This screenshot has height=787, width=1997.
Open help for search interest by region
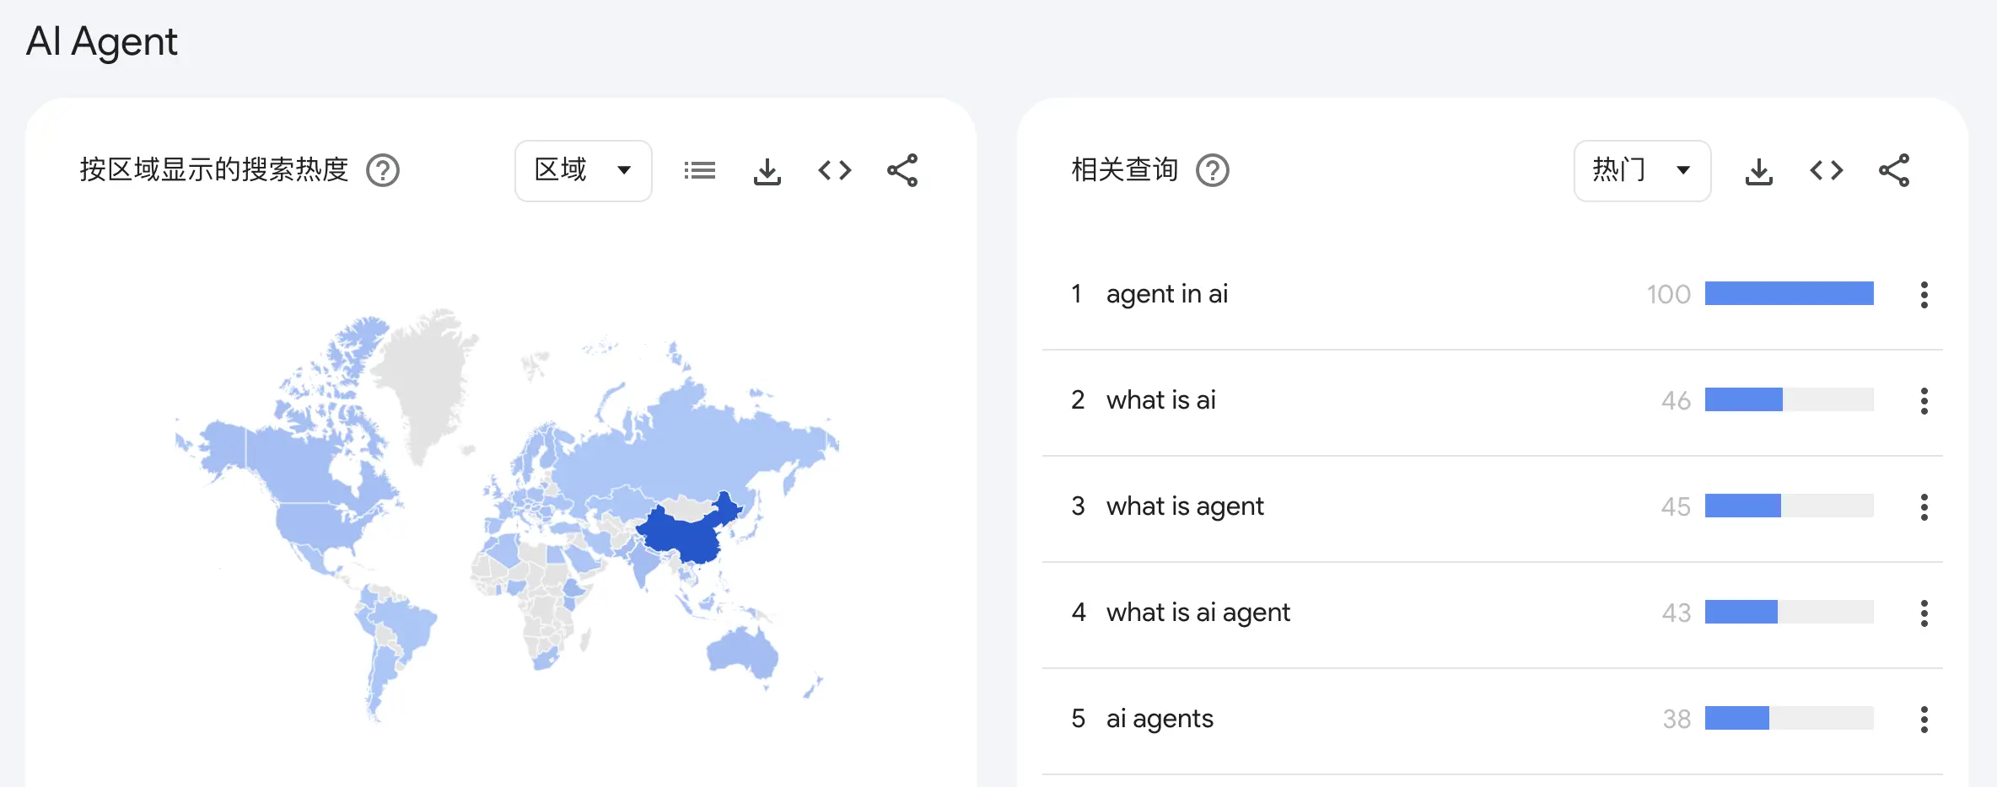coord(383,170)
